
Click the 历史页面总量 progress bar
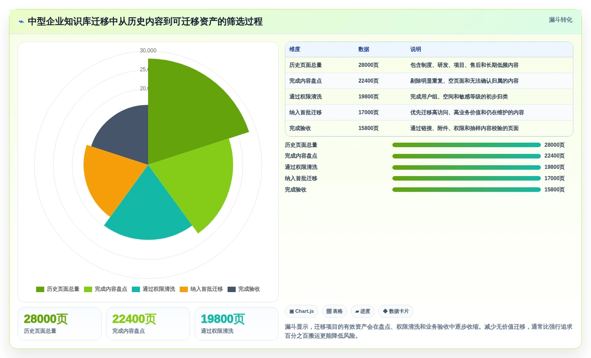[x=466, y=145]
